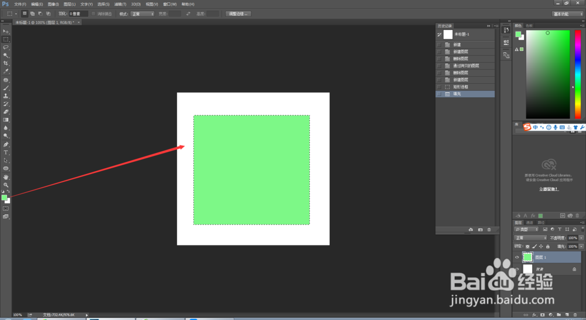586x320 pixels.
Task: Select the Rectangular Marquee tool in the toolbox
Action: (x=6, y=39)
